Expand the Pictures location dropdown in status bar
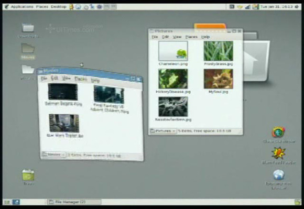Image resolution: width=304 pixels, height=209 pixels. [163, 131]
